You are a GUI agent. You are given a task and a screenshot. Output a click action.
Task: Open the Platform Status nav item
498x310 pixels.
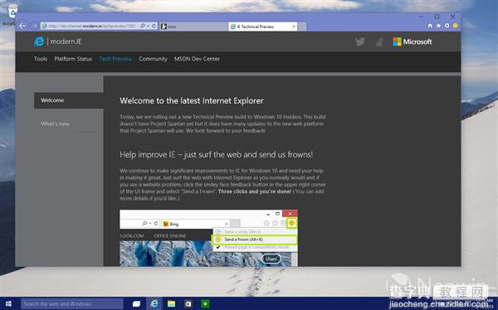tap(73, 59)
